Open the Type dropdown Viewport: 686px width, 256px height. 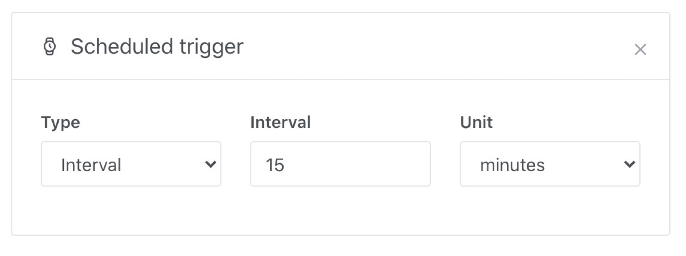pyautogui.click(x=131, y=164)
